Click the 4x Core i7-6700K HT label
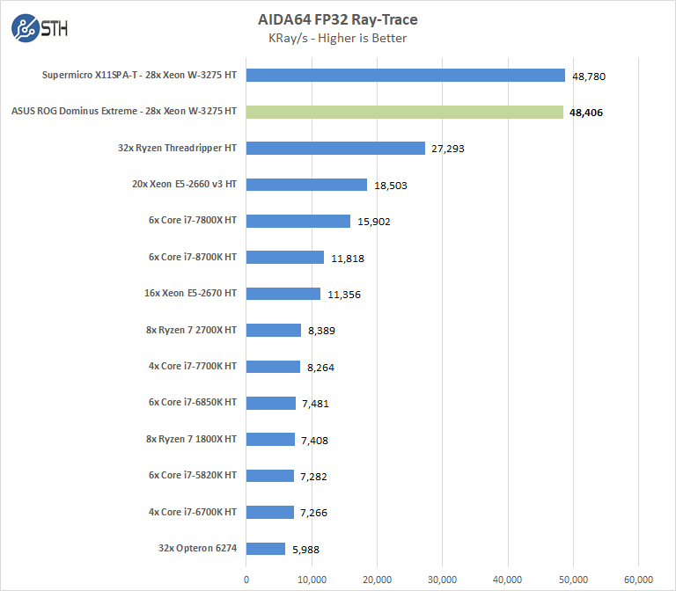The width and height of the screenshot is (676, 591). [x=193, y=512]
